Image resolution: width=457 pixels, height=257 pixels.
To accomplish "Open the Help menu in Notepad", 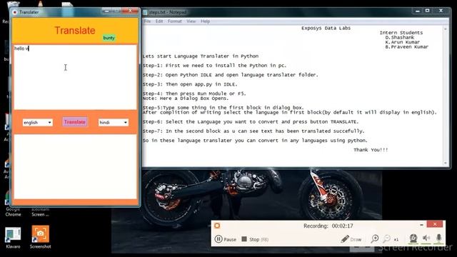I will pyautogui.click(x=205, y=21).
